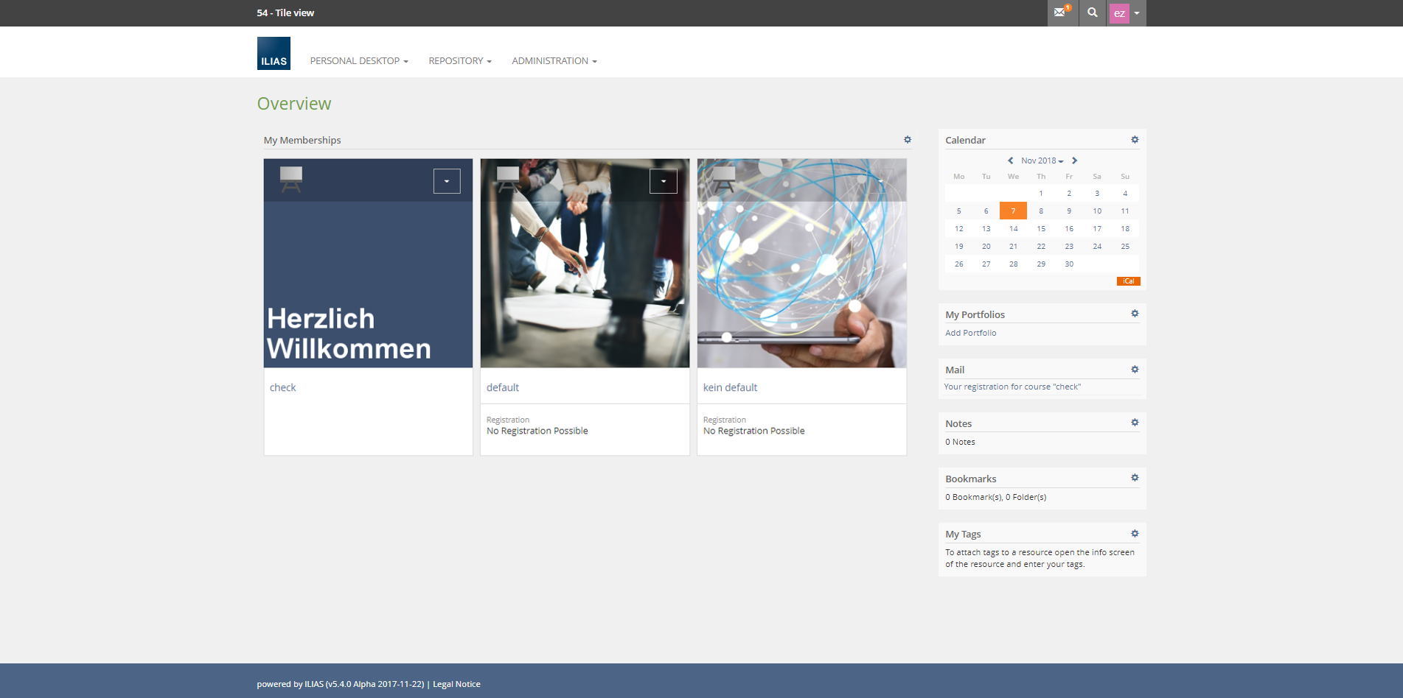The width and height of the screenshot is (1403, 698).
Task: Go to next month in calendar
Action: pyautogui.click(x=1075, y=161)
